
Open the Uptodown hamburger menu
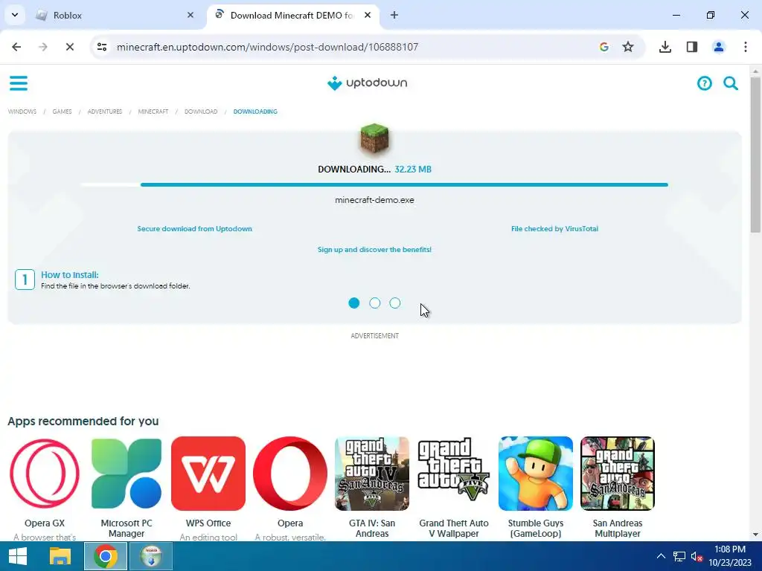[x=19, y=83]
